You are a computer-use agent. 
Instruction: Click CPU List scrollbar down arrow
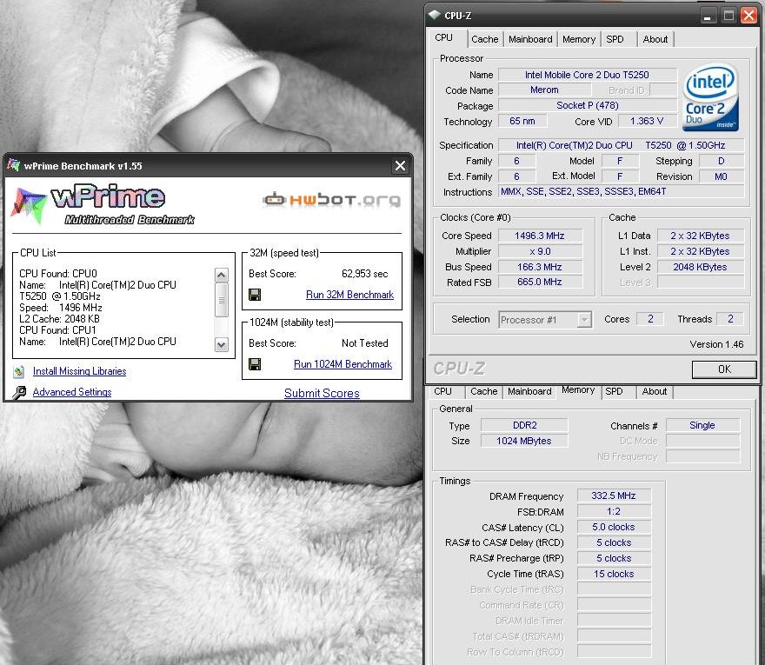[x=221, y=345]
